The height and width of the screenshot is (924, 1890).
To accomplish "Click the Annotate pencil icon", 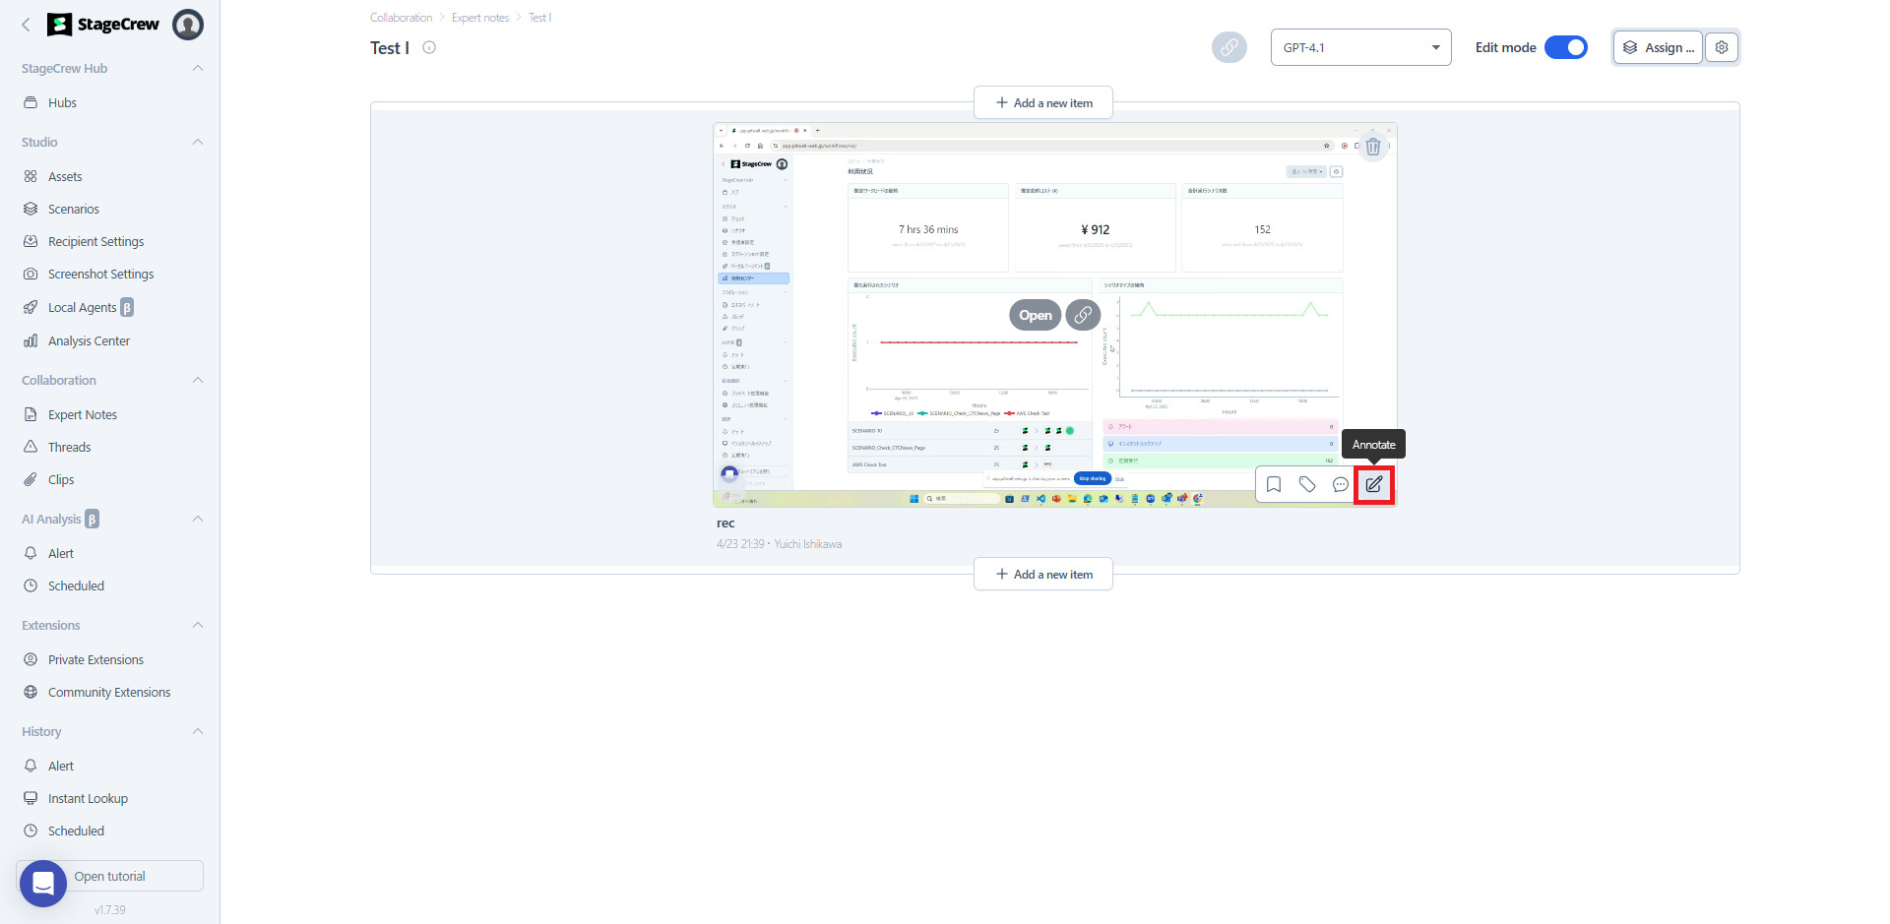I will pos(1373,484).
